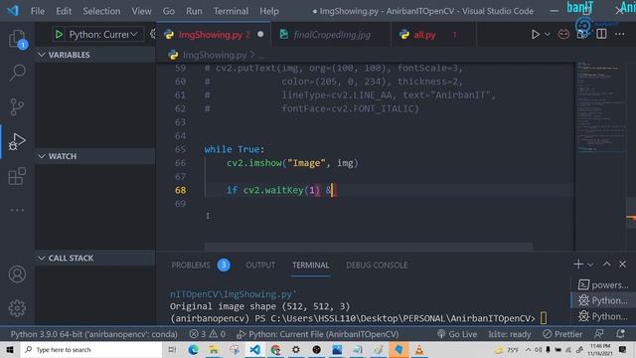
Task: Open File Explorer from taskbar
Action: coord(214,349)
